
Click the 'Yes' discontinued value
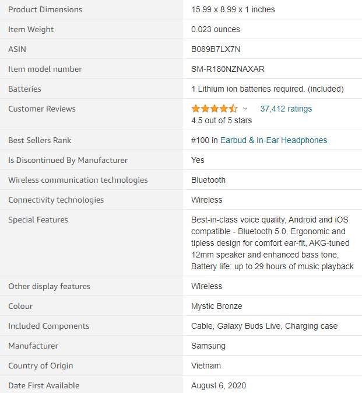(198, 160)
